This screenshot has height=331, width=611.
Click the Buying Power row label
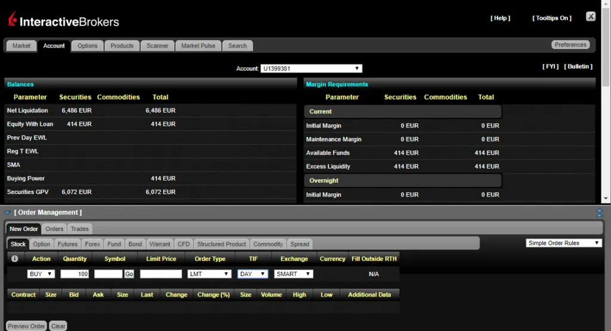26,179
